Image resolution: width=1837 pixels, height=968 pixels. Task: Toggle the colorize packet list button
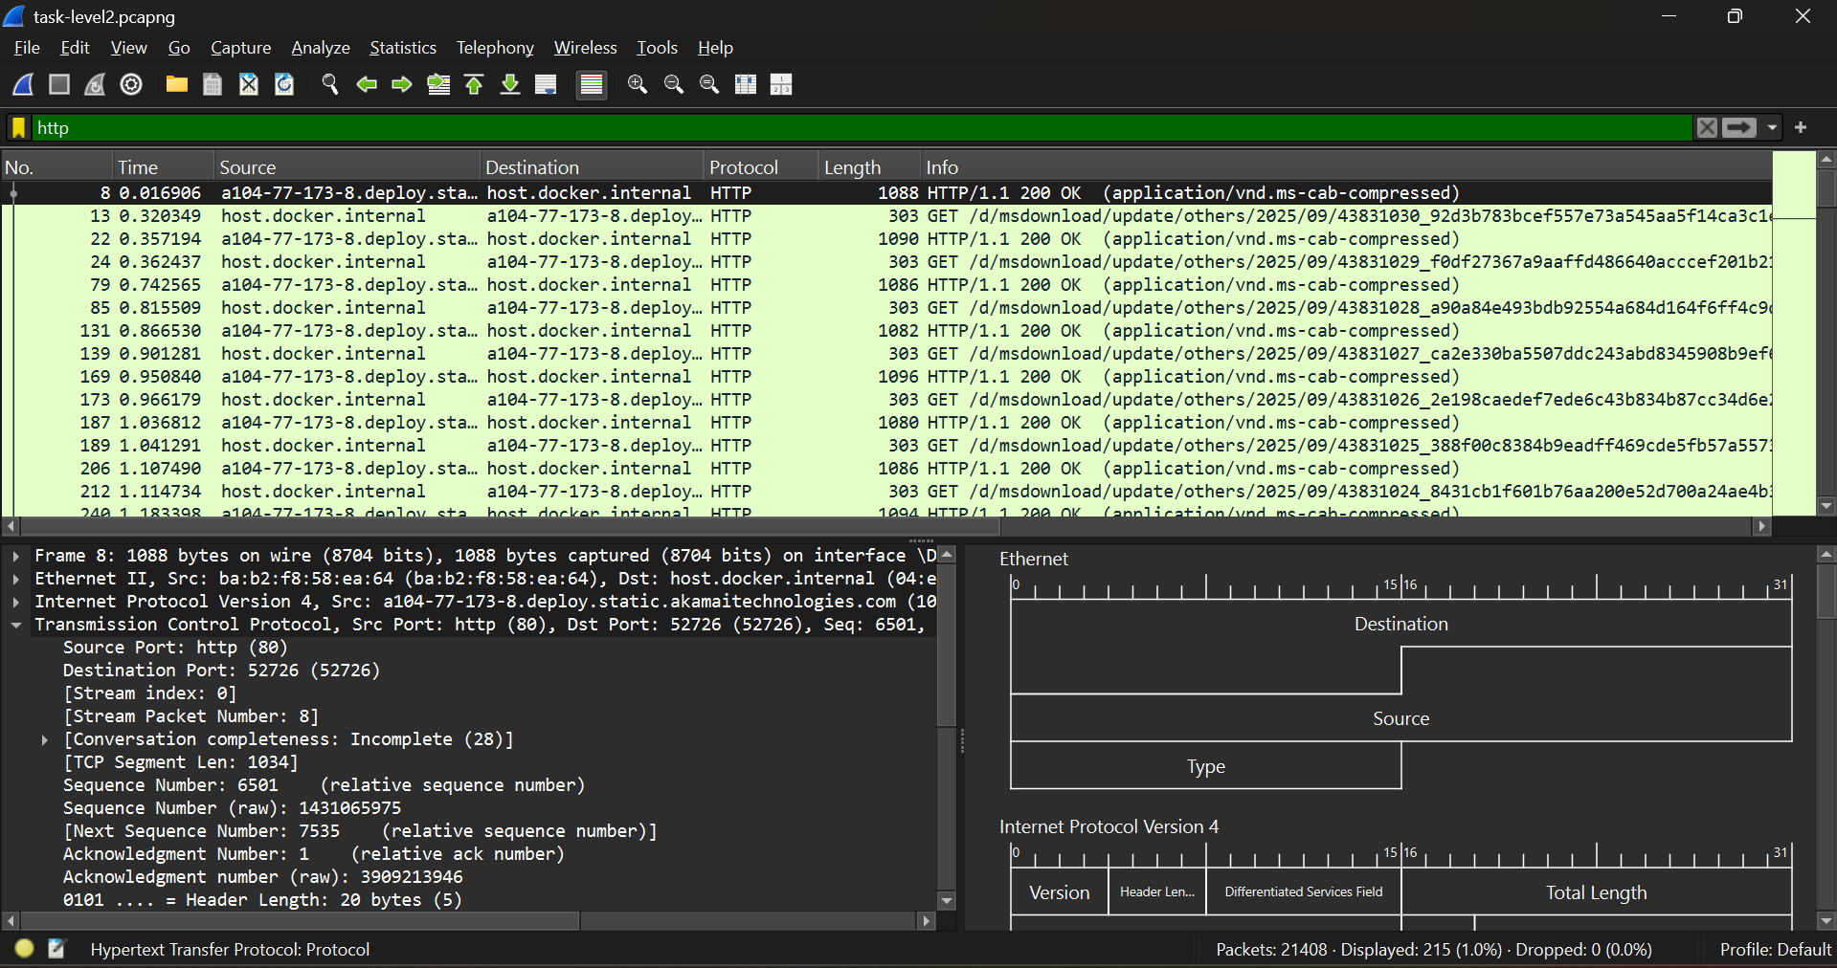click(592, 84)
